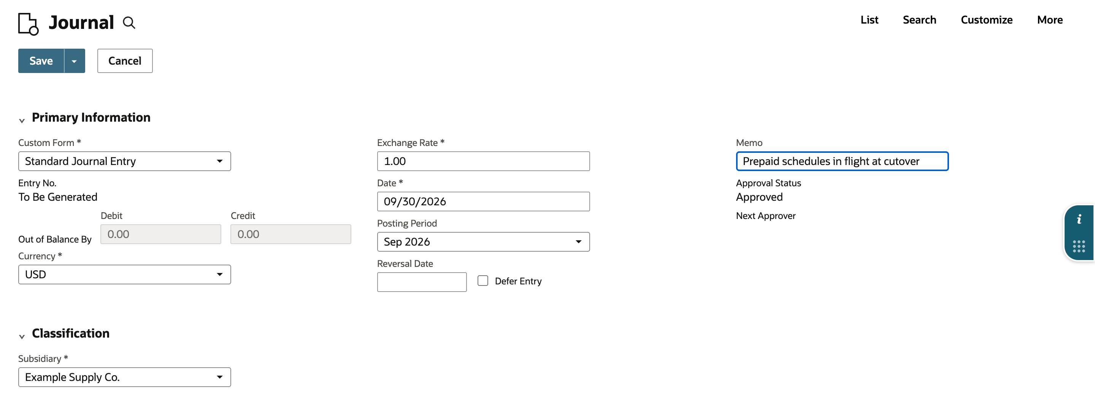Viewport: 1095px width, 403px height.
Task: Click the 'Next Approver' label
Action: 766,216
